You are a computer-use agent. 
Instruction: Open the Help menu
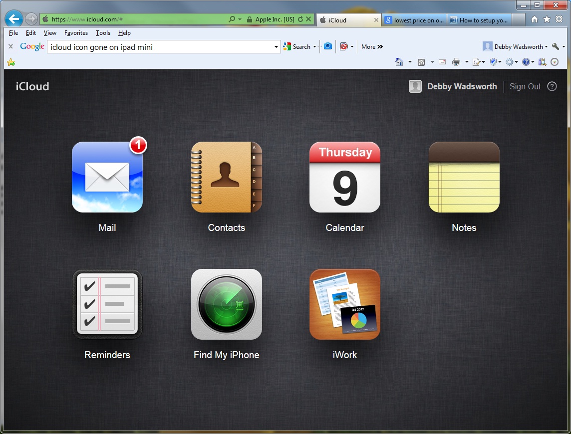pos(125,33)
